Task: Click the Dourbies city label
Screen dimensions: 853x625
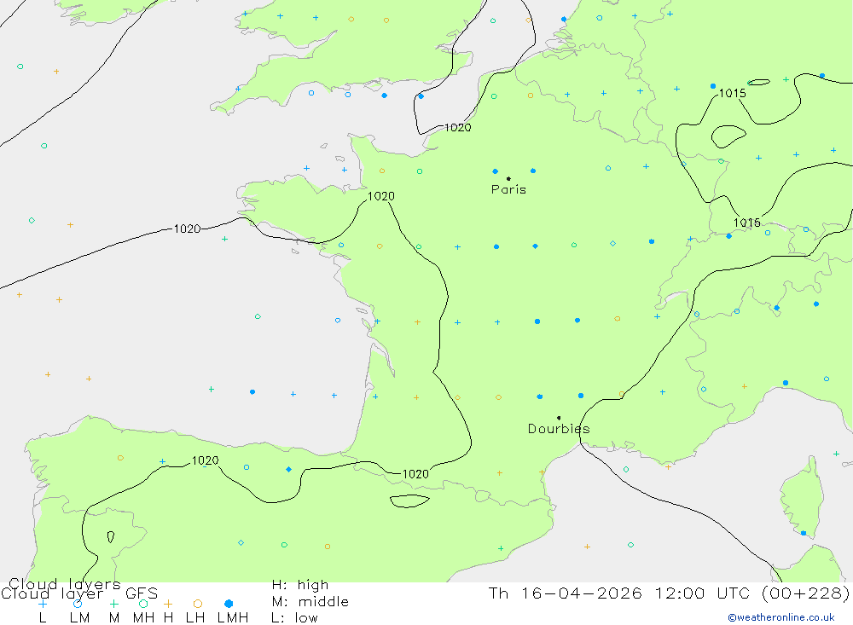Action: coord(559,429)
